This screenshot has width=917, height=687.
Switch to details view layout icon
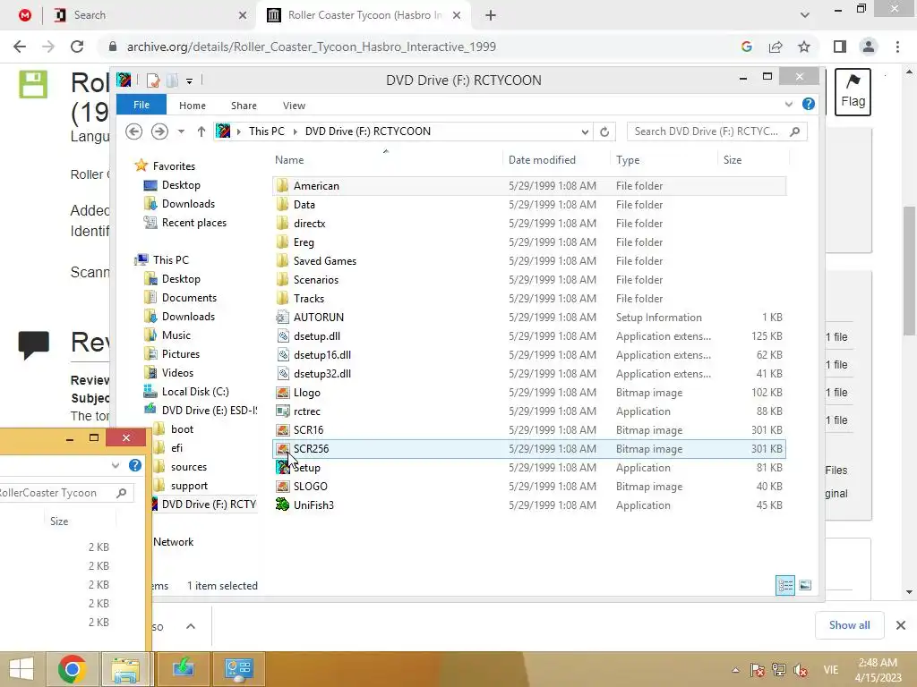(785, 585)
